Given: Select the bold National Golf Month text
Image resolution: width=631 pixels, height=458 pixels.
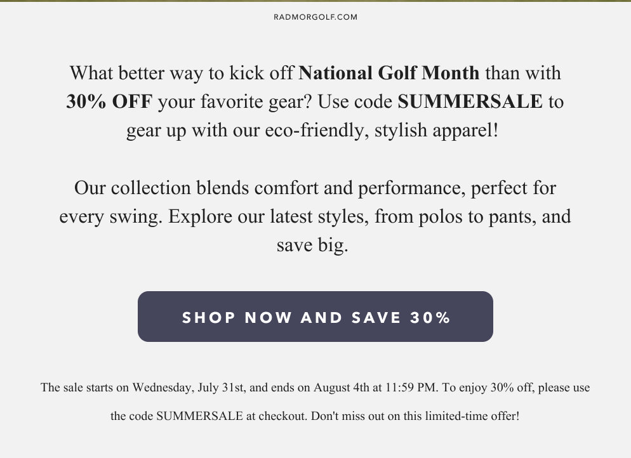Looking at the screenshot, I should (x=389, y=73).
